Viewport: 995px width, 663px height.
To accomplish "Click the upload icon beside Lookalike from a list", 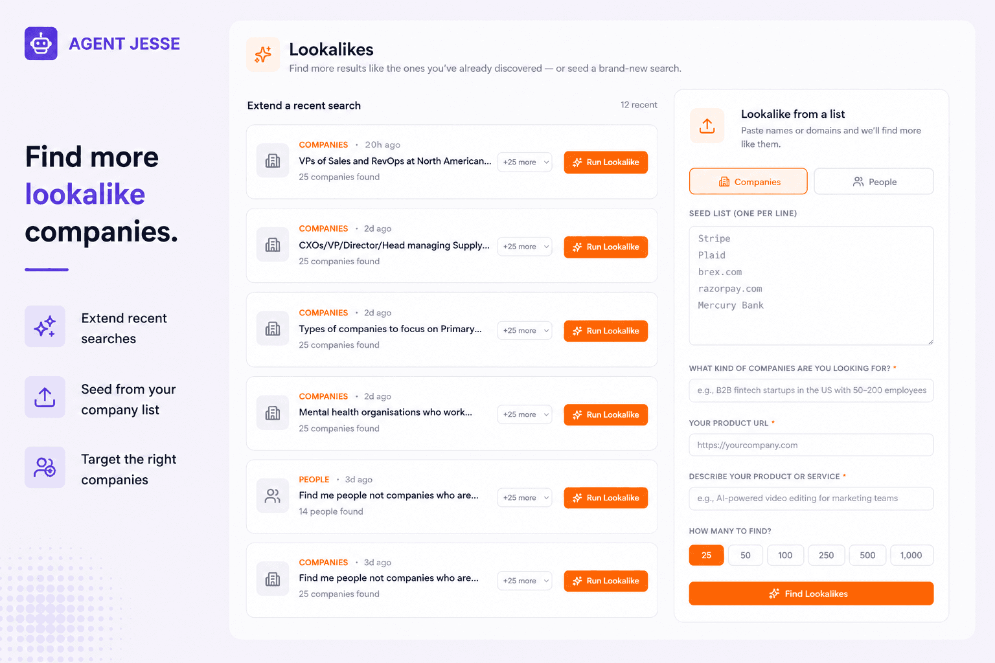I will click(x=707, y=126).
